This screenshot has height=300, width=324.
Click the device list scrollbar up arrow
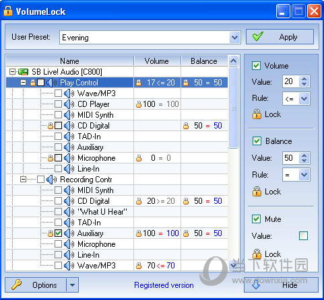click(234, 61)
